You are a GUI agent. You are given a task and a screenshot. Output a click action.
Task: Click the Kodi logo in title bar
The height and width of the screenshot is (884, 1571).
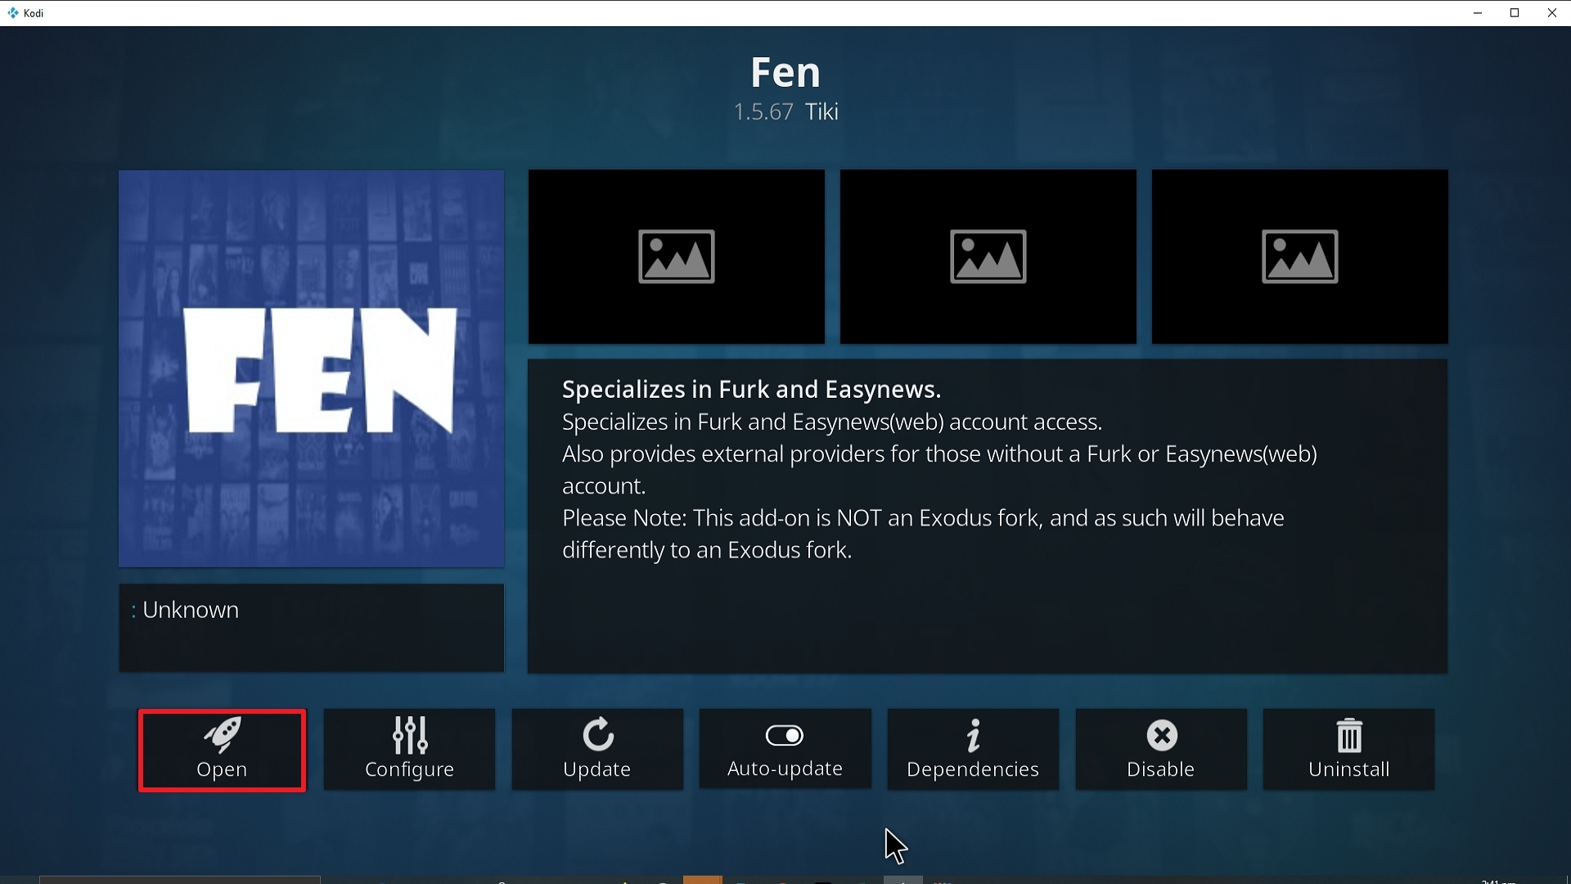pos(13,13)
